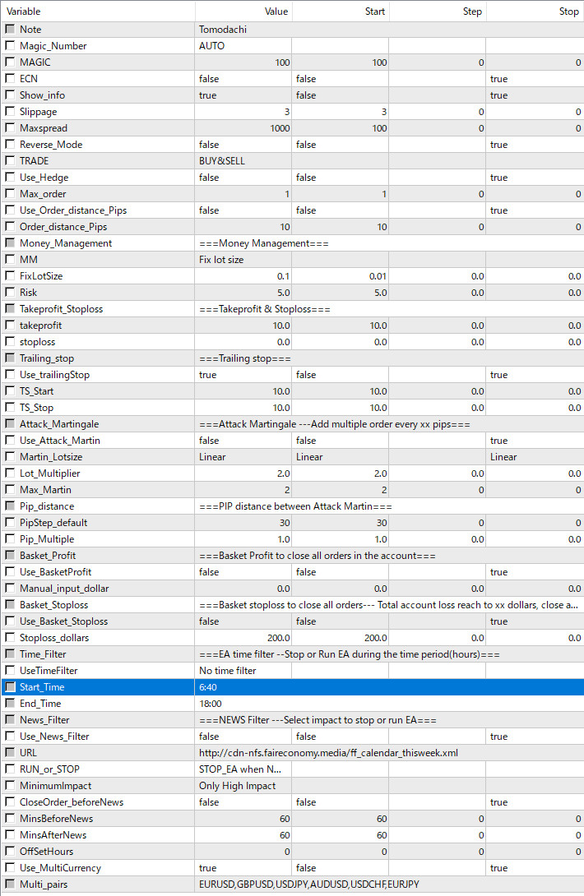
Task: Select the Attack_Martingale row label
Action: point(59,424)
